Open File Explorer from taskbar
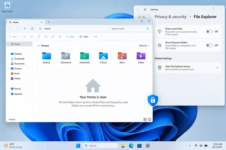This screenshot has height=150, width=226. pyautogui.click(x=123, y=146)
